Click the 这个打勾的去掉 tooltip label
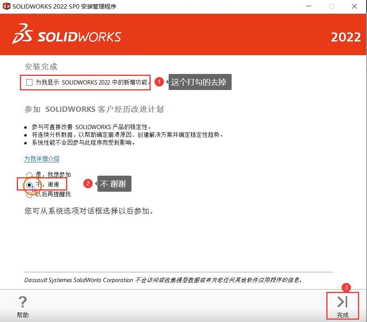 [x=200, y=82]
